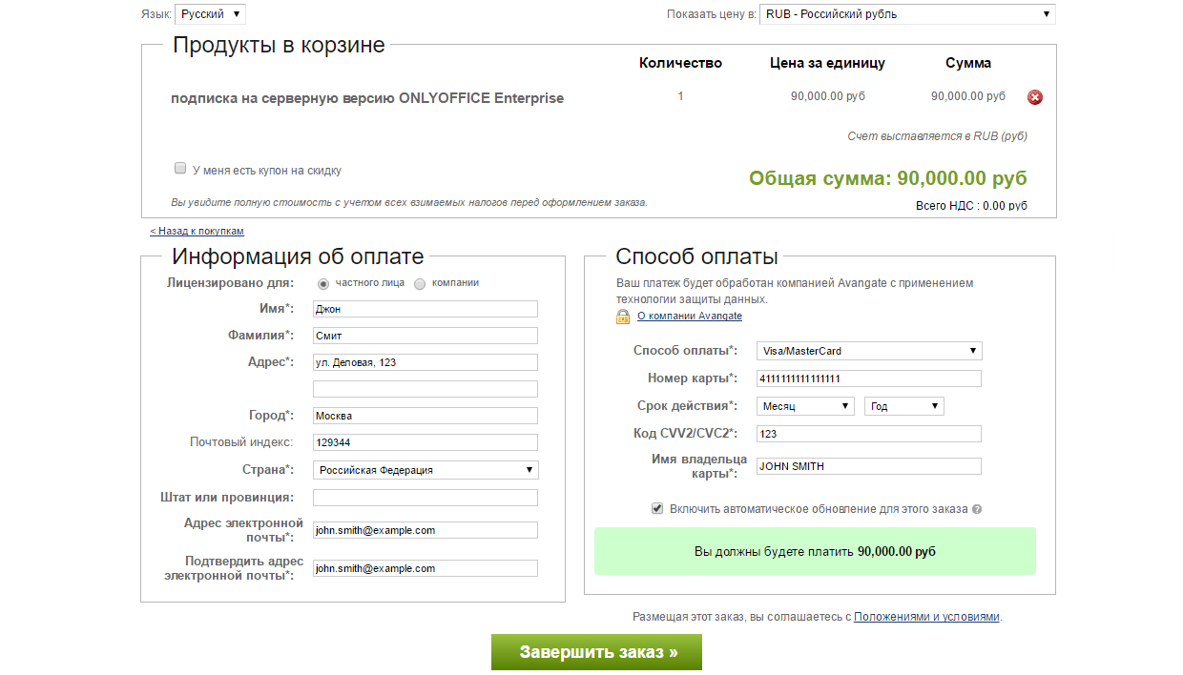Open the Страна country dropdown
The image size is (1183, 675).
(425, 470)
